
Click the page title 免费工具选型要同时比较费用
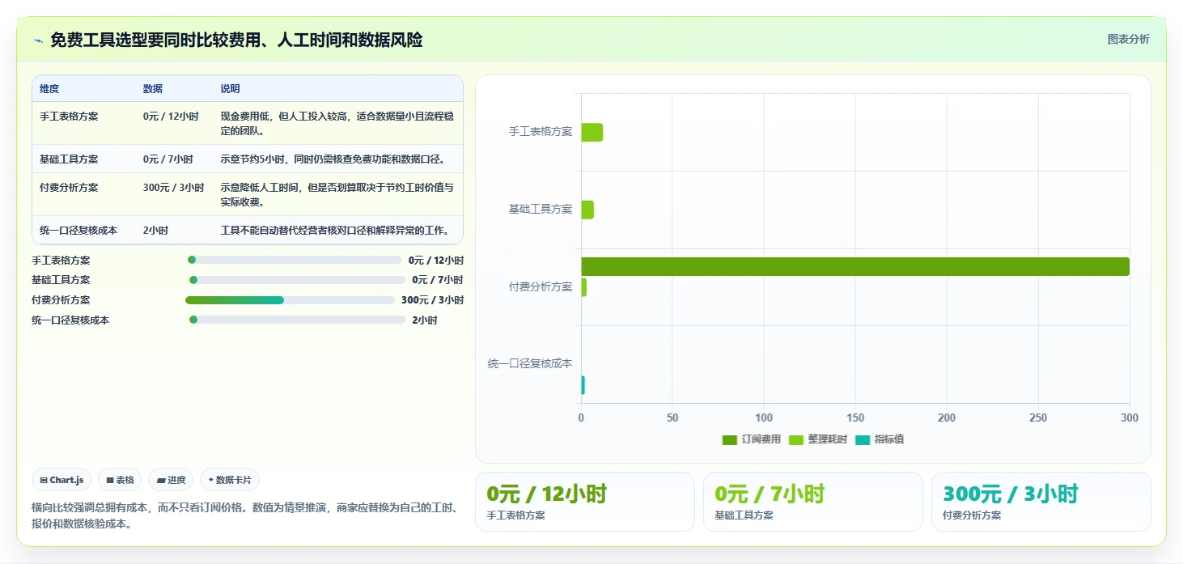(x=236, y=40)
